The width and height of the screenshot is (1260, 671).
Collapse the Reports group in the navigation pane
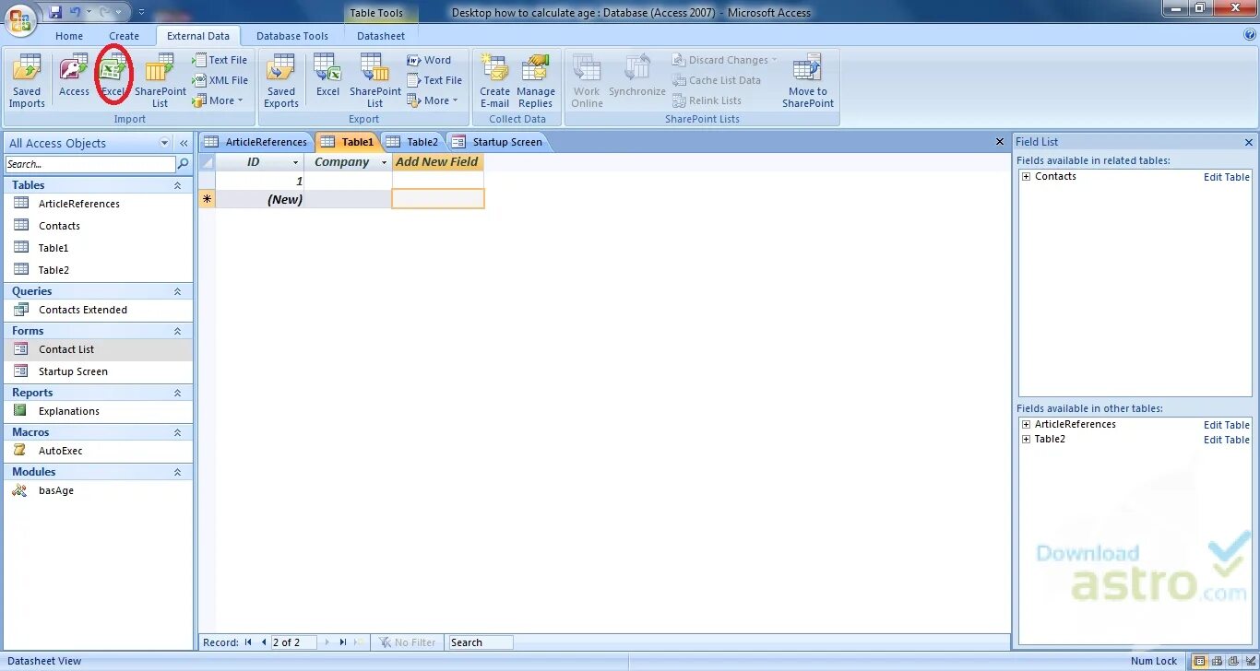click(177, 393)
